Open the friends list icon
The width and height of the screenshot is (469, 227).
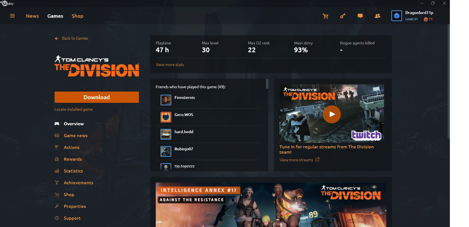pyautogui.click(x=378, y=16)
